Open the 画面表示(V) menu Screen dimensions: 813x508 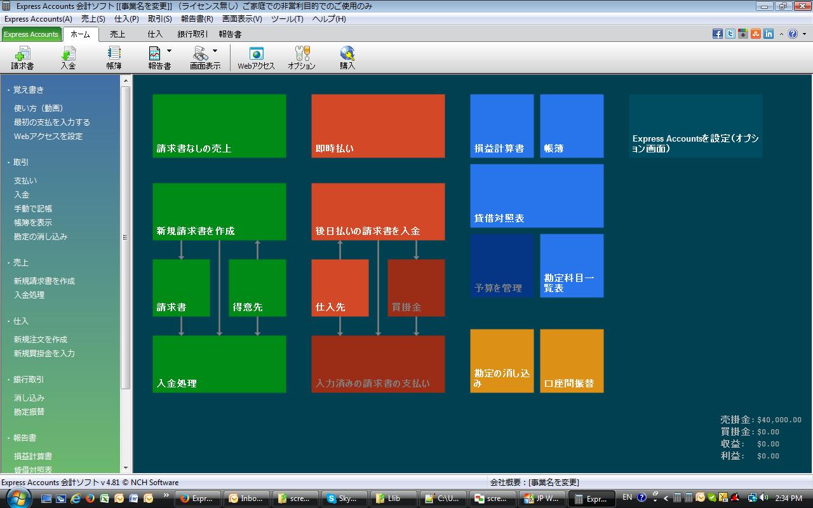242,19
